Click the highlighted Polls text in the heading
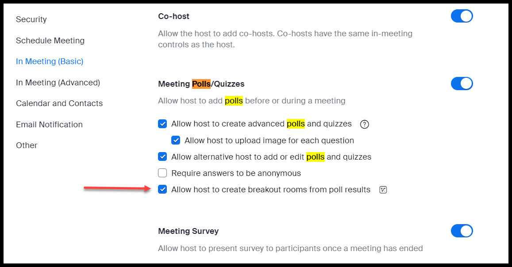 [201, 84]
